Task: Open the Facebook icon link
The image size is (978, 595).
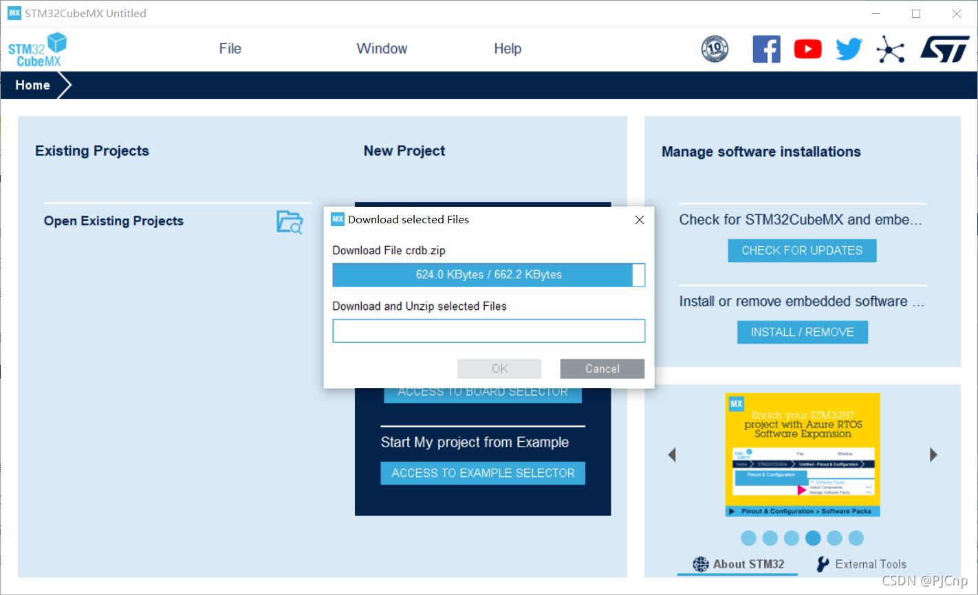Action: [766, 49]
